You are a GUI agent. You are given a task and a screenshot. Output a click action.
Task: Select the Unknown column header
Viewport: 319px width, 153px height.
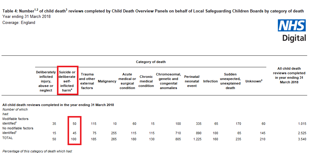[x=254, y=81]
